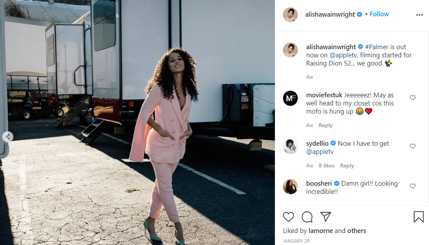Open moviefestuk's profile avatar

[290, 98]
